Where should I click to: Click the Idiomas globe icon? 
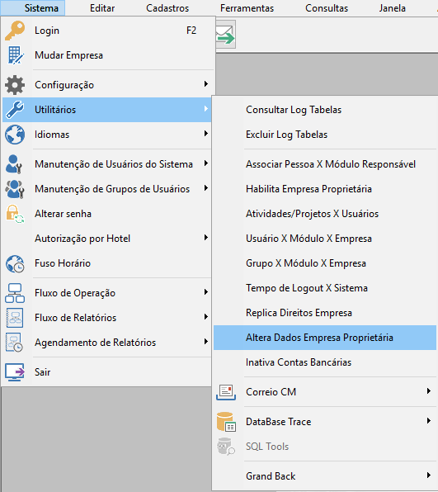click(x=15, y=135)
